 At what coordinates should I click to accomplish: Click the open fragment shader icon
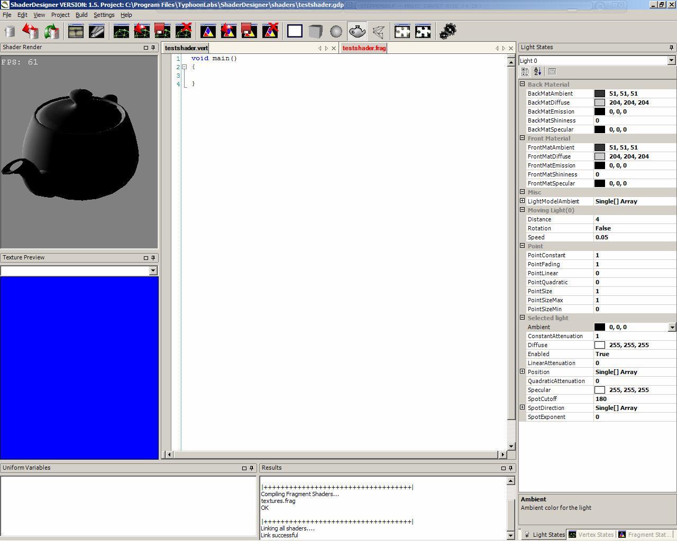click(228, 31)
